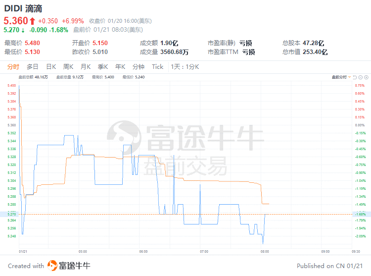Click the closing price 5.360
The width and height of the screenshot is (371, 276).
coord(16,21)
